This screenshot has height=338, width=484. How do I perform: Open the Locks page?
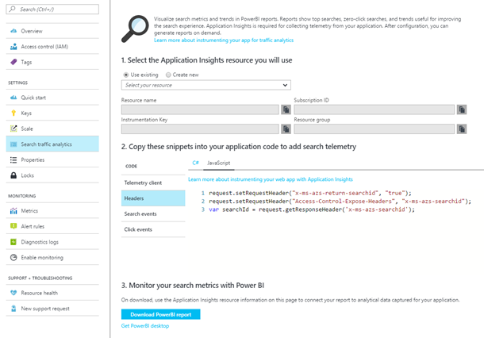pyautogui.click(x=52, y=175)
